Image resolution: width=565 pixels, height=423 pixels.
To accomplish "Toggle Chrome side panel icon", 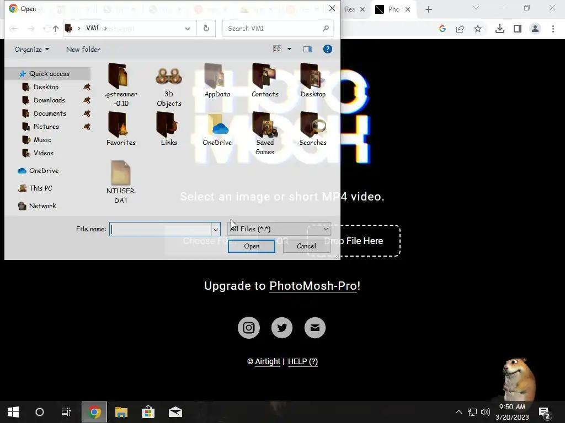I will pyautogui.click(x=518, y=29).
